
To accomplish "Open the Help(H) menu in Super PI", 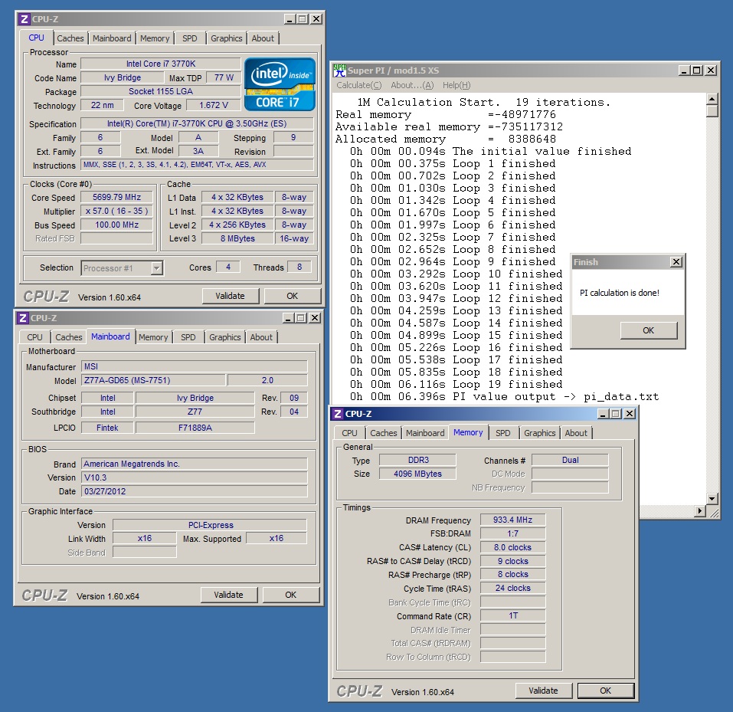I will point(456,85).
